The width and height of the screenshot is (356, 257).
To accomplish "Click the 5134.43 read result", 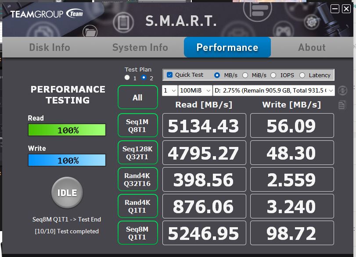I will (x=204, y=125).
